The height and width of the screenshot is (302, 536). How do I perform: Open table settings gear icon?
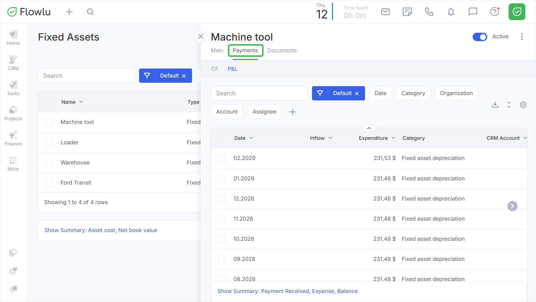point(523,105)
